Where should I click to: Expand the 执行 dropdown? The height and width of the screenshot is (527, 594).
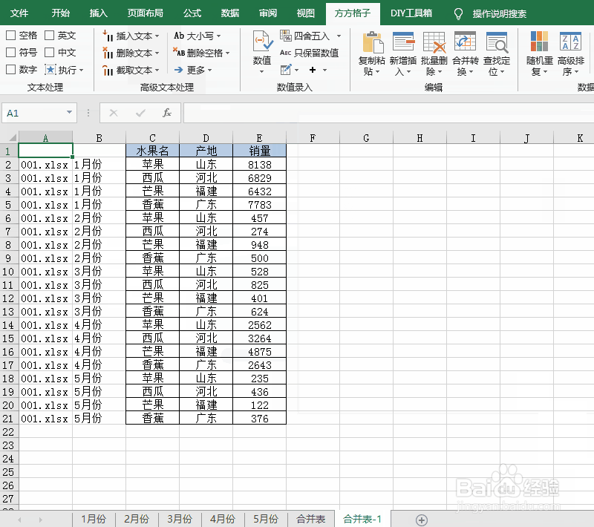(x=82, y=69)
